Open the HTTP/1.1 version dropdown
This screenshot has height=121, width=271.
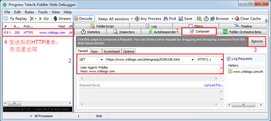(210, 60)
